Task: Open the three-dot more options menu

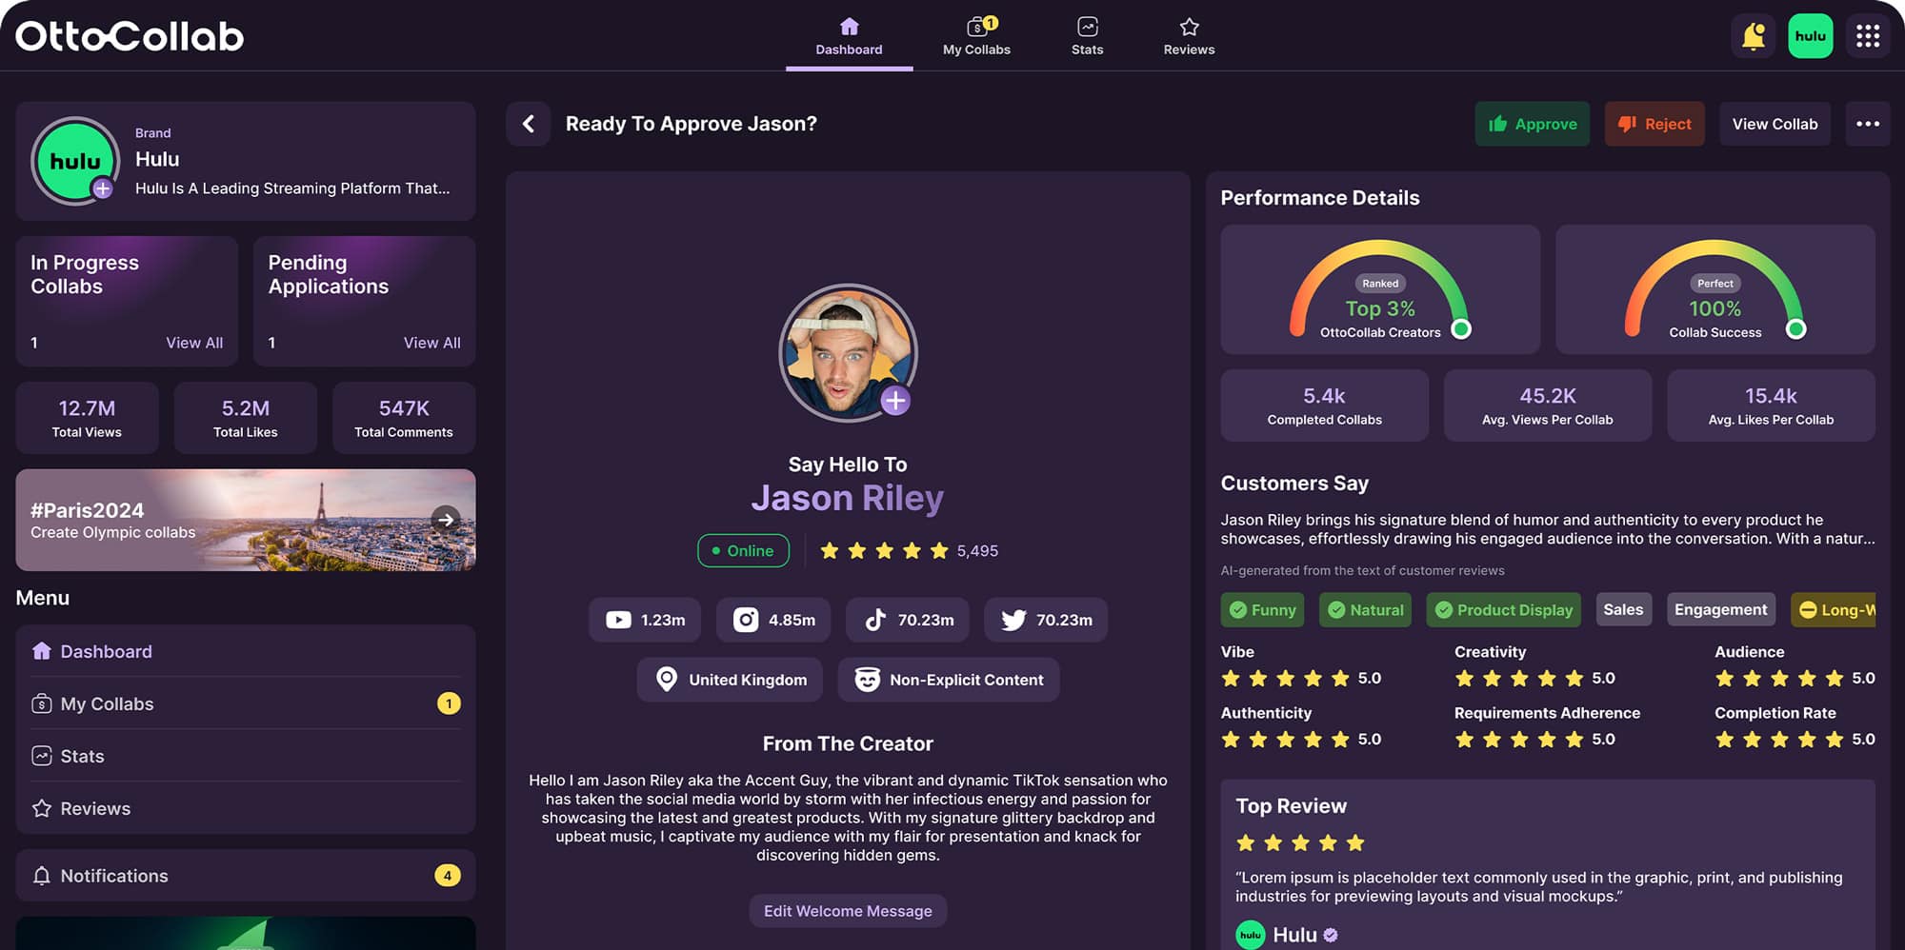Action: (1868, 124)
